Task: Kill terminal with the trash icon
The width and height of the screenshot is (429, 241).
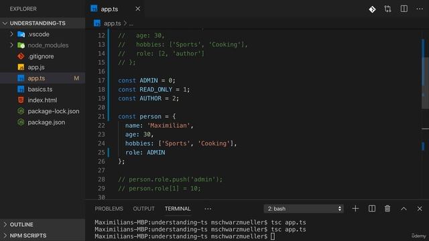Action: pos(387,209)
